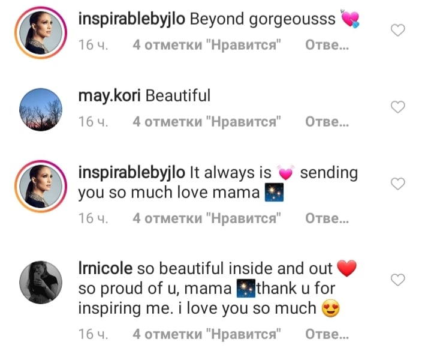428x348 pixels.
Task: View the 4 likes on lrnicole's comment
Action: [x=207, y=334]
